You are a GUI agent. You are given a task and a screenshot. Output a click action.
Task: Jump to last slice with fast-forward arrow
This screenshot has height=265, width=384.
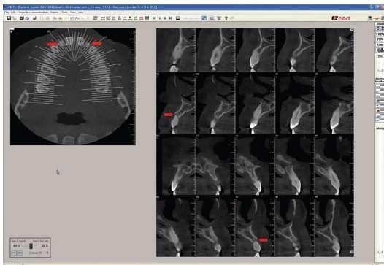coord(171,18)
